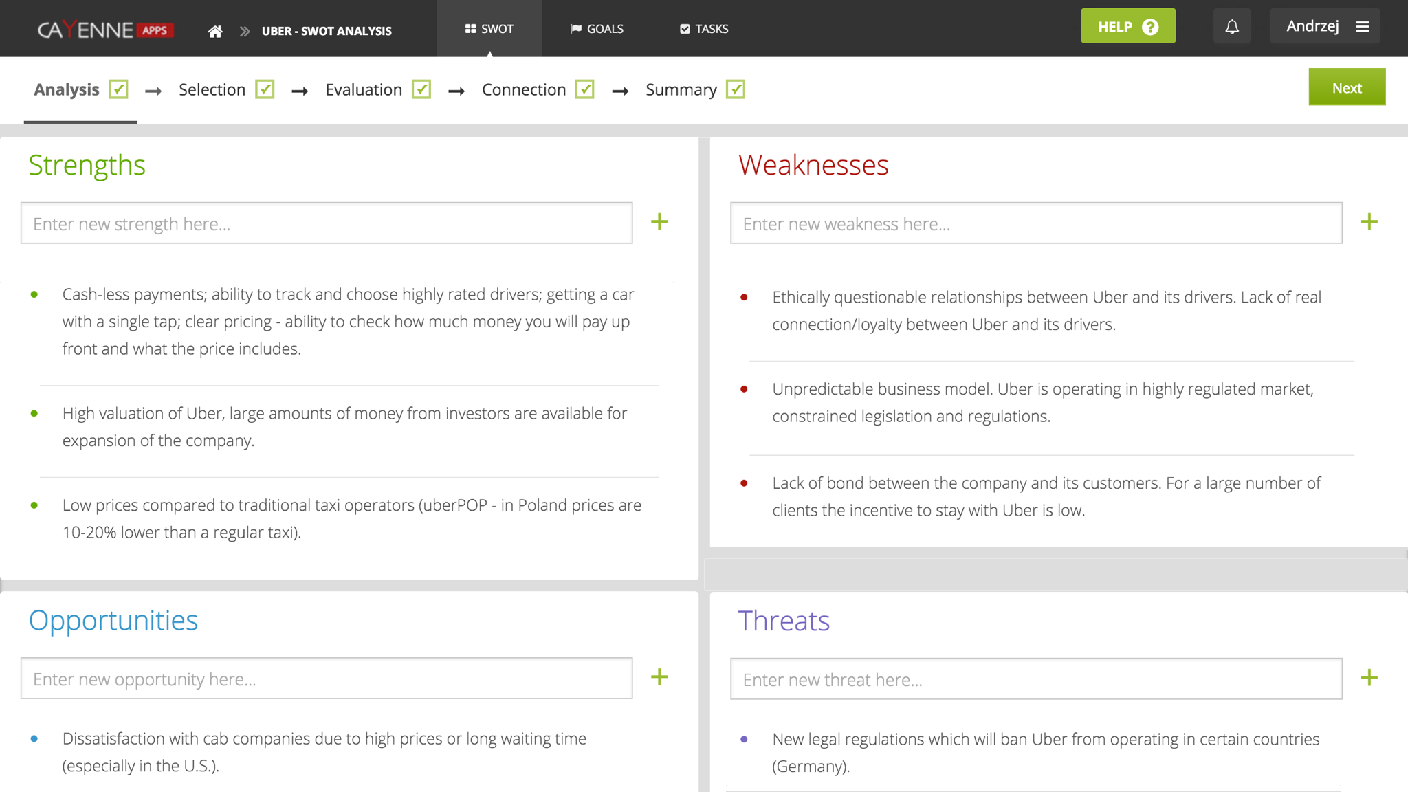Click the checkmark icon beside TASKS
Image resolution: width=1408 pixels, height=792 pixels.
(685, 28)
